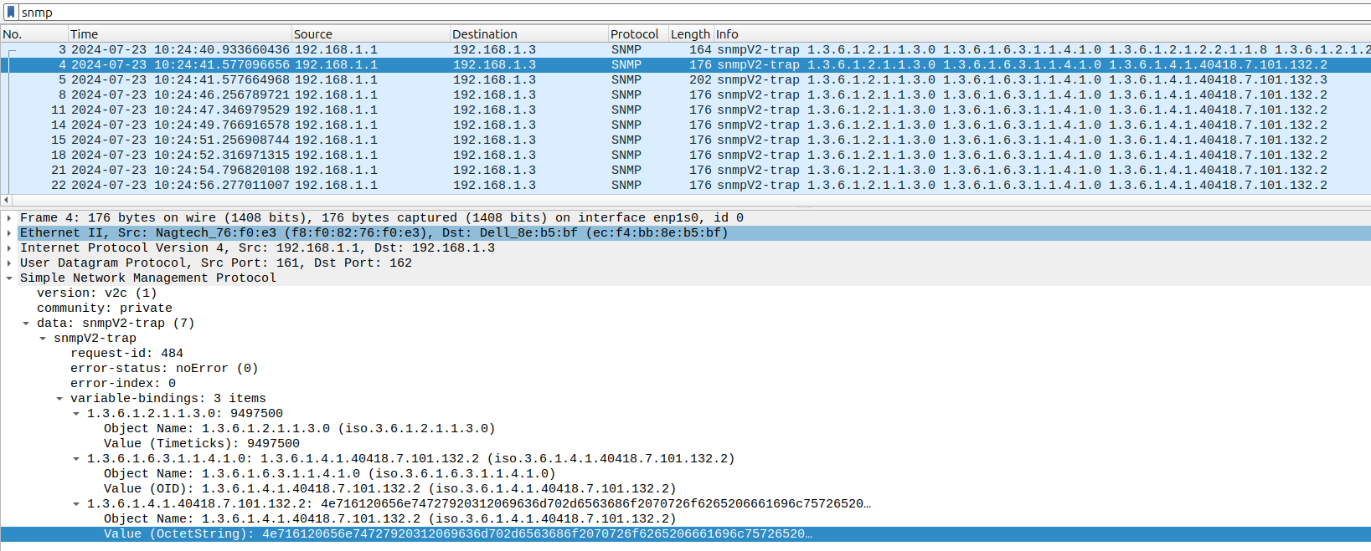Collapse the data: snmpV2-trap (7) node
Image resolution: width=1371 pixels, height=551 pixels.
tap(26, 323)
